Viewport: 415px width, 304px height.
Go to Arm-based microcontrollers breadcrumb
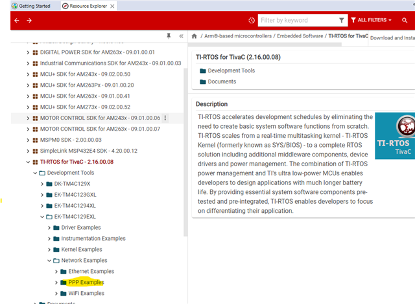point(238,36)
